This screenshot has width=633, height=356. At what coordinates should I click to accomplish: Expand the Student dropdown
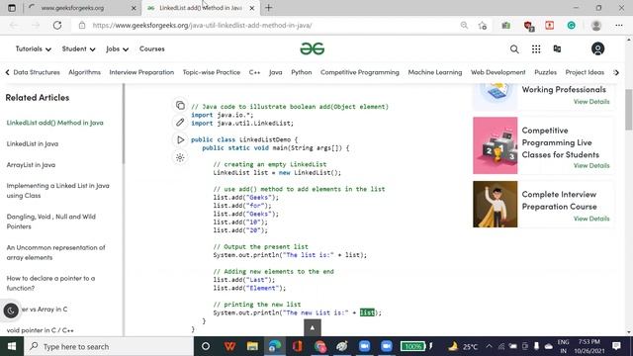pos(78,48)
